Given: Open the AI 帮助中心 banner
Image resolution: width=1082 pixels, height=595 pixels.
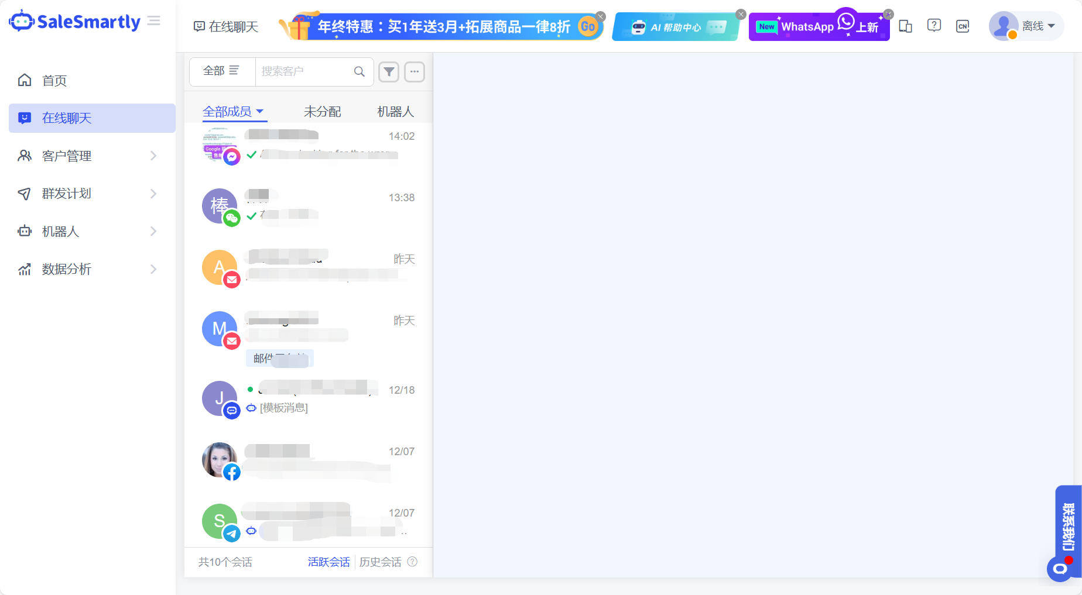Looking at the screenshot, I should point(676,27).
